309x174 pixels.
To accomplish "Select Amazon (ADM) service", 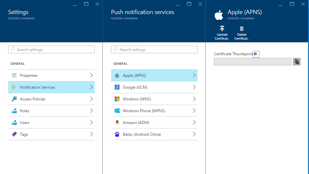I will [154, 123].
